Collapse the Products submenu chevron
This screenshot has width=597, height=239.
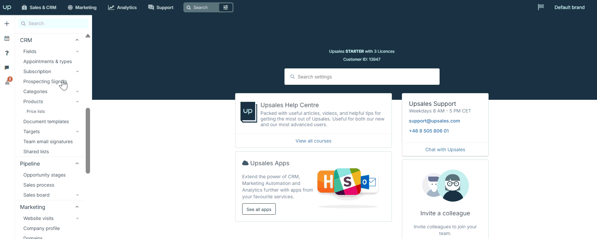coord(77,101)
